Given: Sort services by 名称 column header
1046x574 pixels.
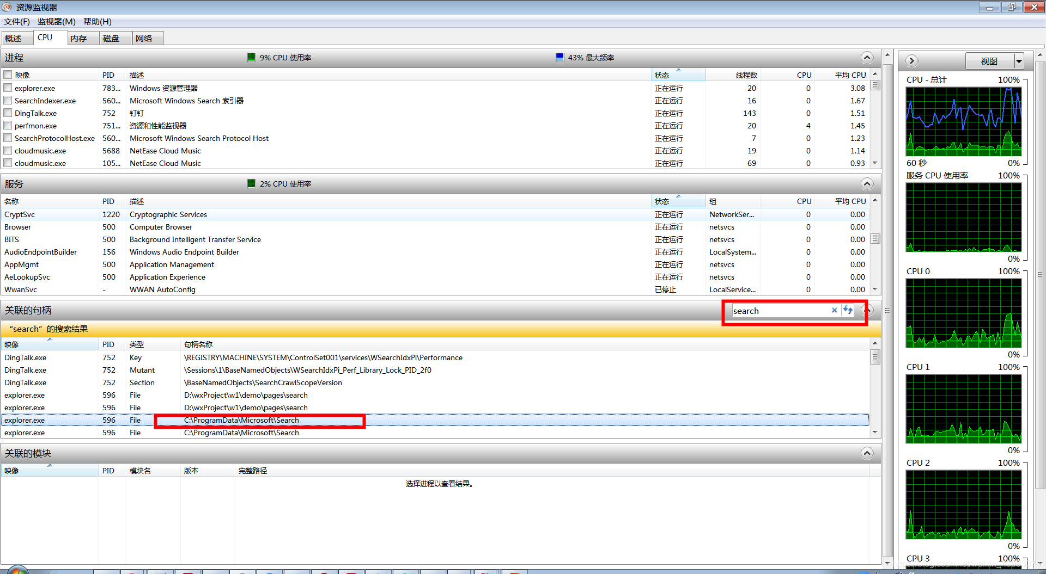Looking at the screenshot, I should coord(50,201).
